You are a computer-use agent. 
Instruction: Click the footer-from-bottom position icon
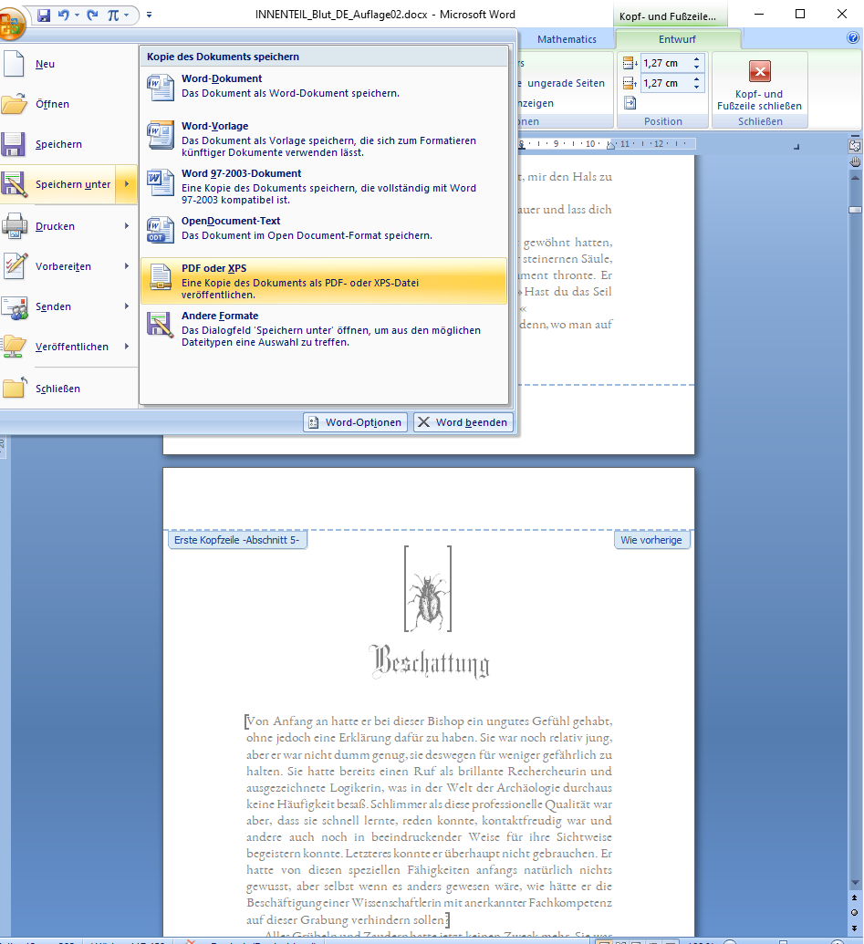(x=630, y=83)
